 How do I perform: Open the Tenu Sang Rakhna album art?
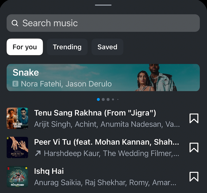pyautogui.click(x=17, y=118)
